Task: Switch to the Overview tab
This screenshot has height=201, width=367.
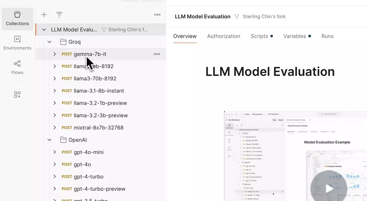Action: pyautogui.click(x=185, y=36)
